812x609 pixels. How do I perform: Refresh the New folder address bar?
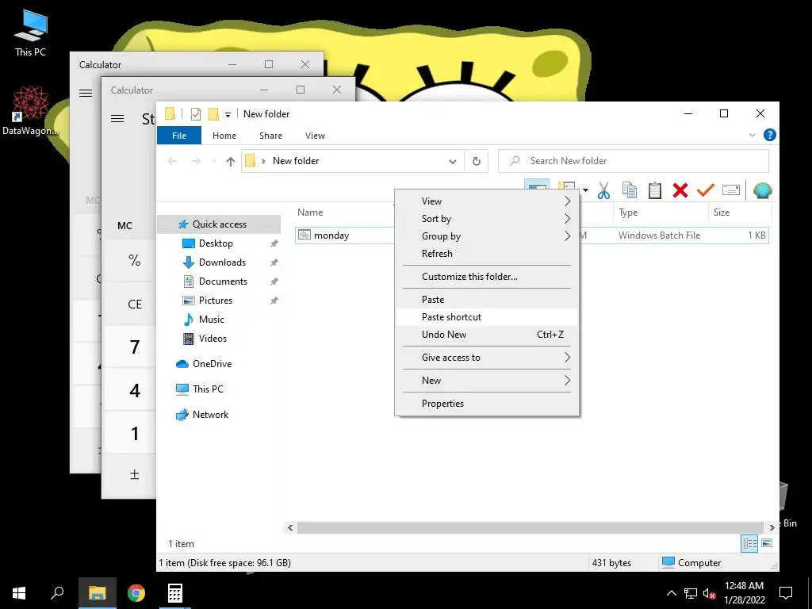pos(477,161)
